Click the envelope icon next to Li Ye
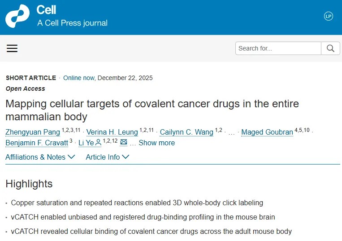The height and width of the screenshot is (241, 342). pyautogui.click(x=123, y=143)
